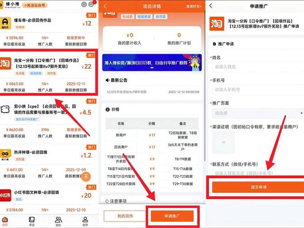Tap 邀请好友 link in detail header
This screenshot has height=228, width=304.
click(x=194, y=6)
